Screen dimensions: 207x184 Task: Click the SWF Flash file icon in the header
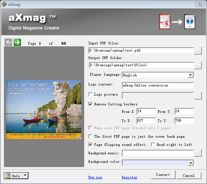pos(190,22)
